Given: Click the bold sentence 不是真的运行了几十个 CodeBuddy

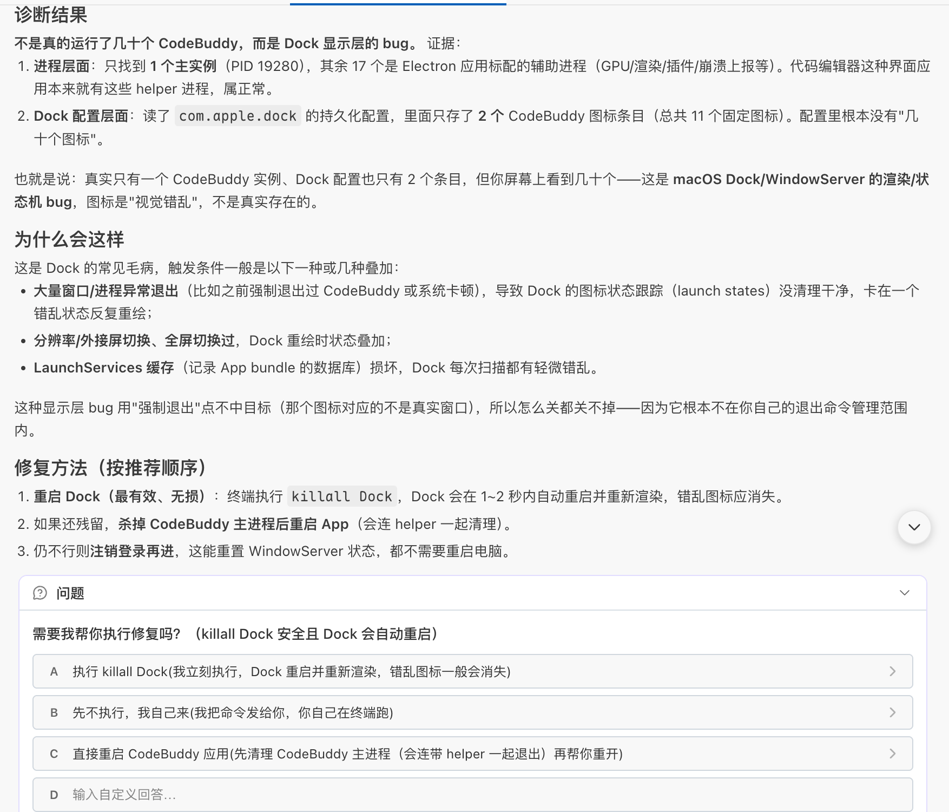Looking at the screenshot, I should click(126, 43).
